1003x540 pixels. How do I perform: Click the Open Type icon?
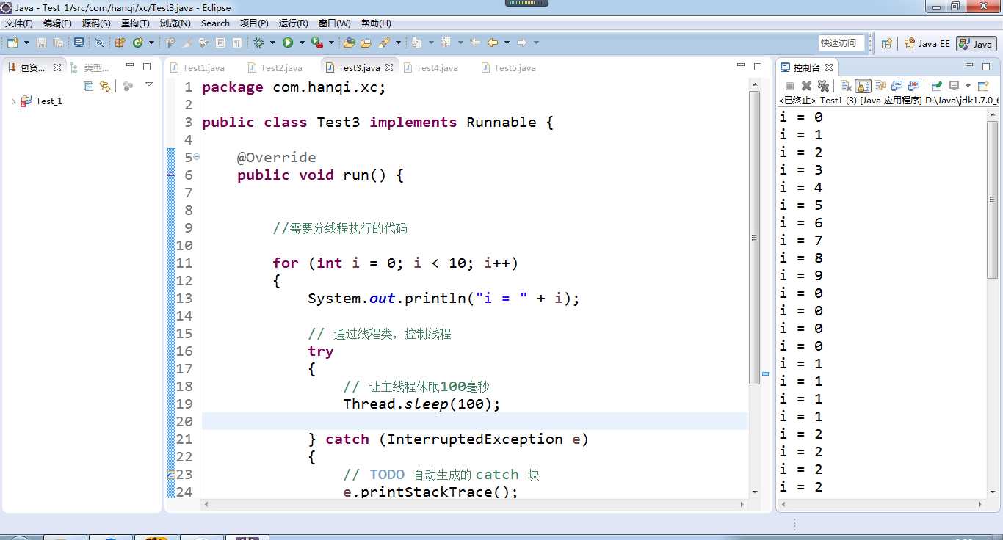349,43
